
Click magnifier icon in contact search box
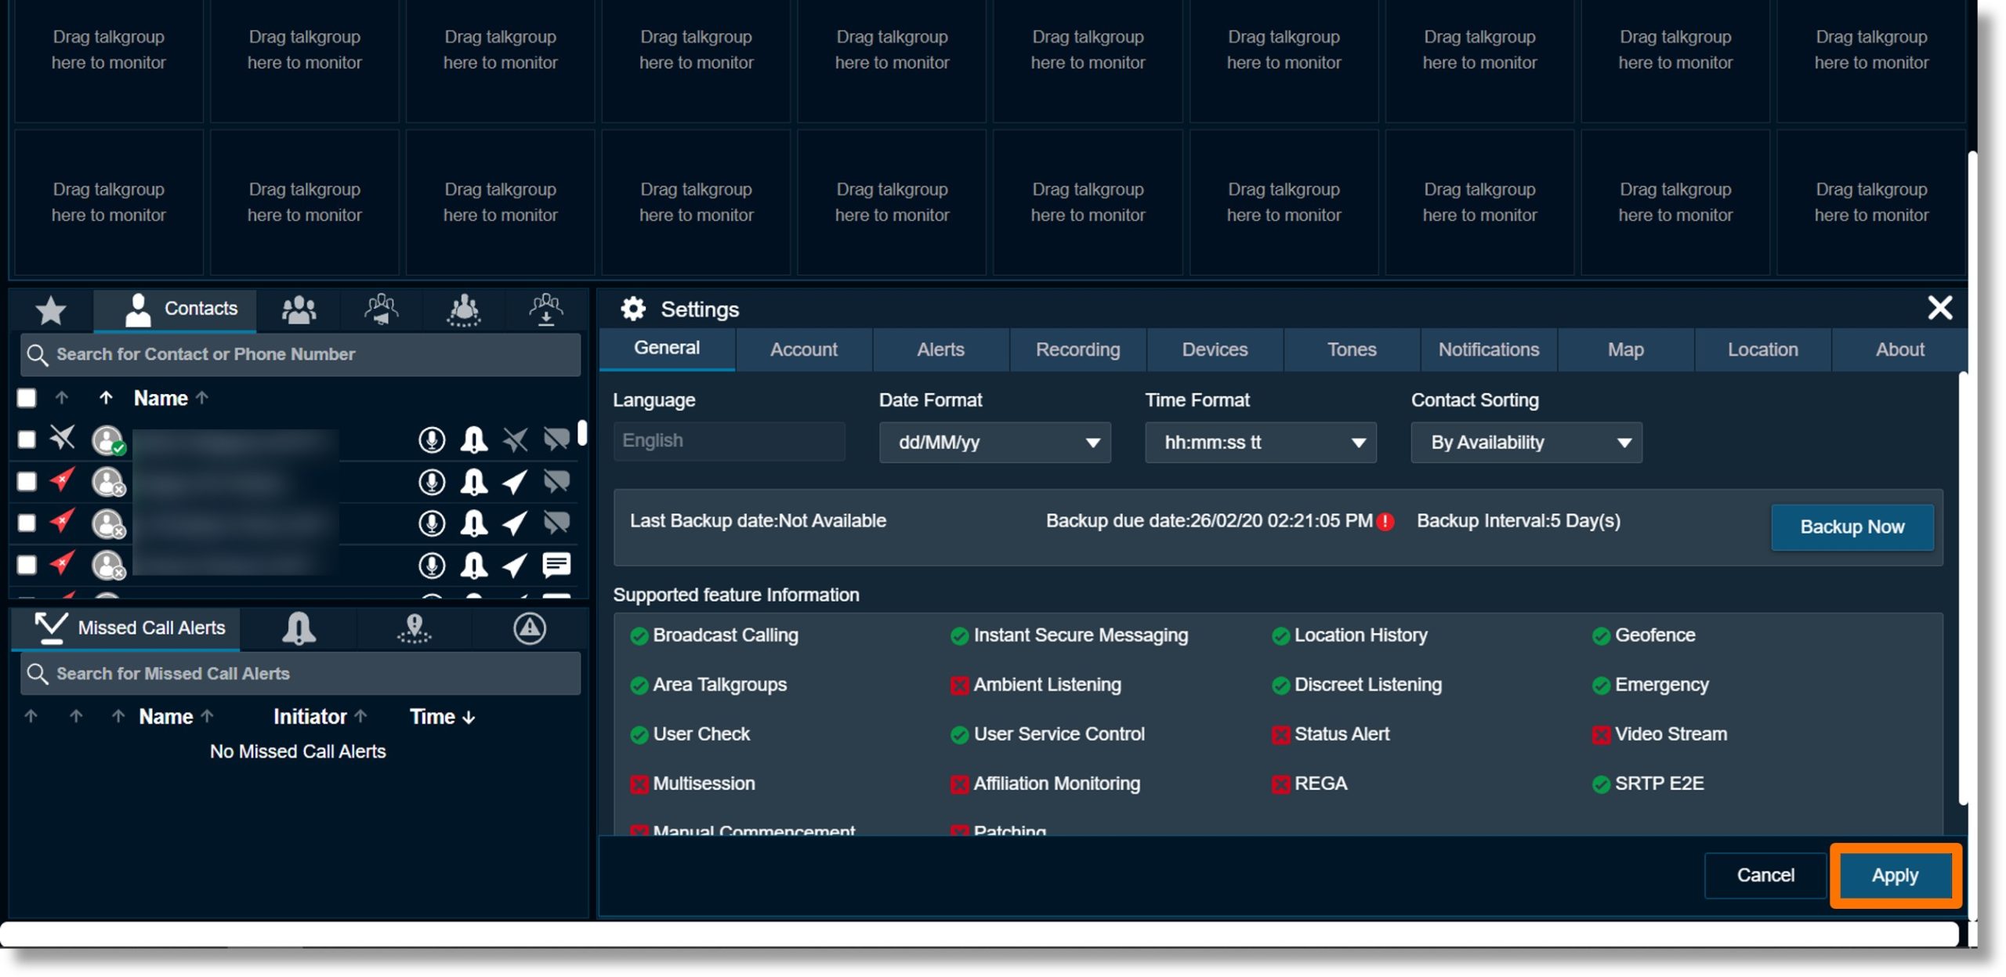click(37, 355)
